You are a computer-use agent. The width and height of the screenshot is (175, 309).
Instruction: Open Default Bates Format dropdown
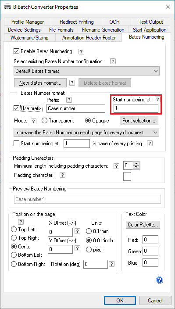[x=86, y=71]
